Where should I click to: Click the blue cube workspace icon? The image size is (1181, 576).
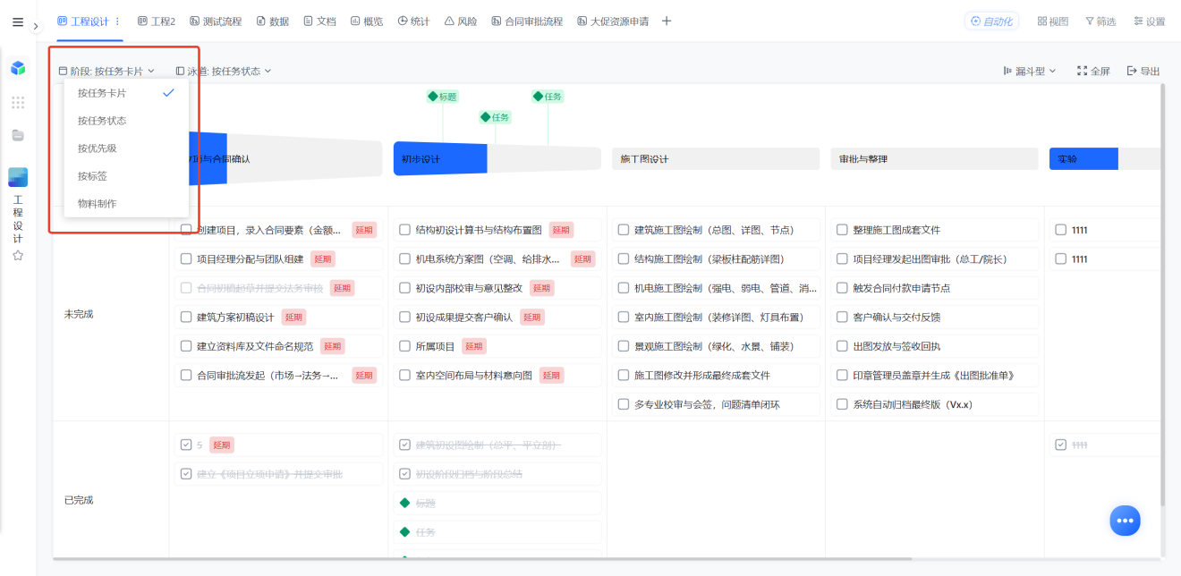18,68
